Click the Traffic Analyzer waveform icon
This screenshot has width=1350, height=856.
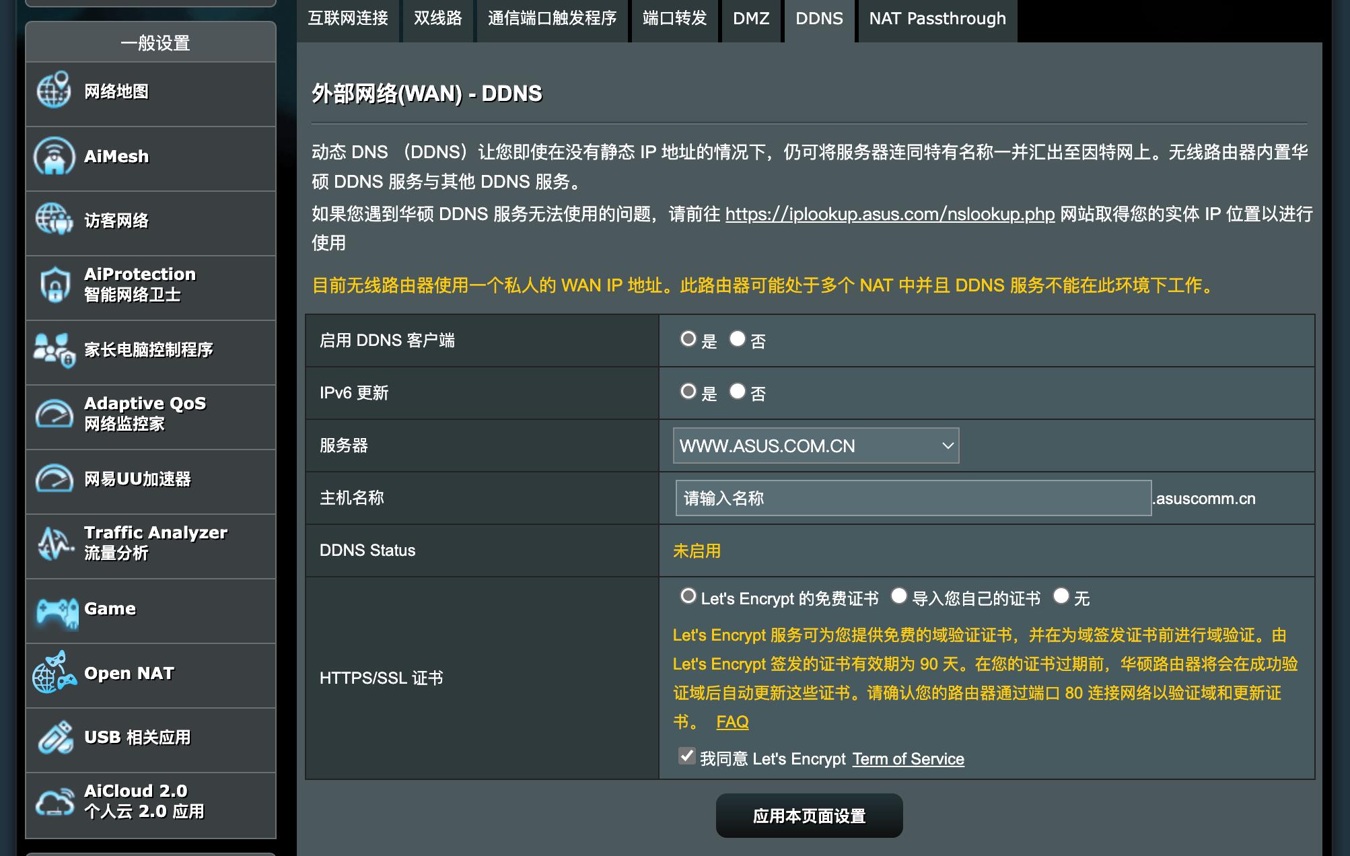[54, 543]
